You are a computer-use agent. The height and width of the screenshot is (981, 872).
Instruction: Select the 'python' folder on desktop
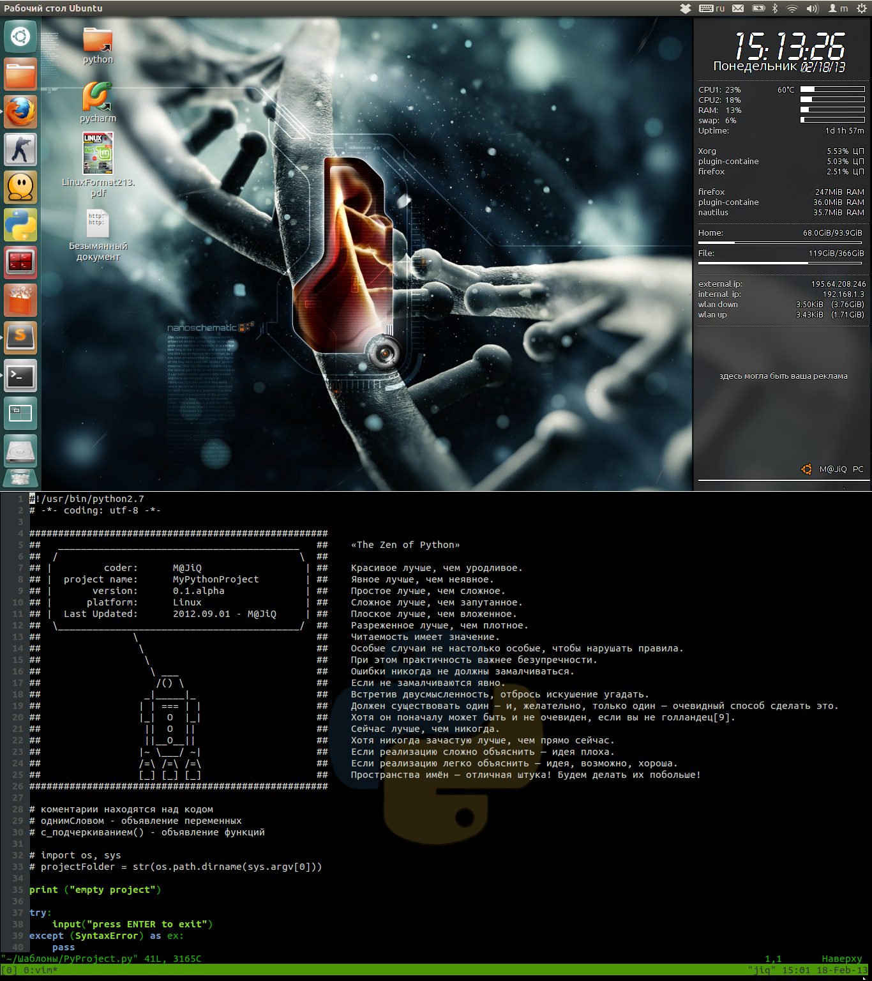(98, 45)
